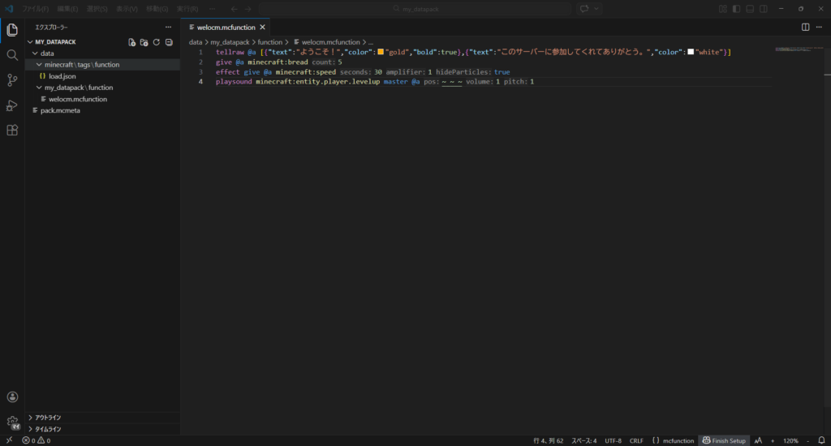Click the gold color swatch in code

380,52
